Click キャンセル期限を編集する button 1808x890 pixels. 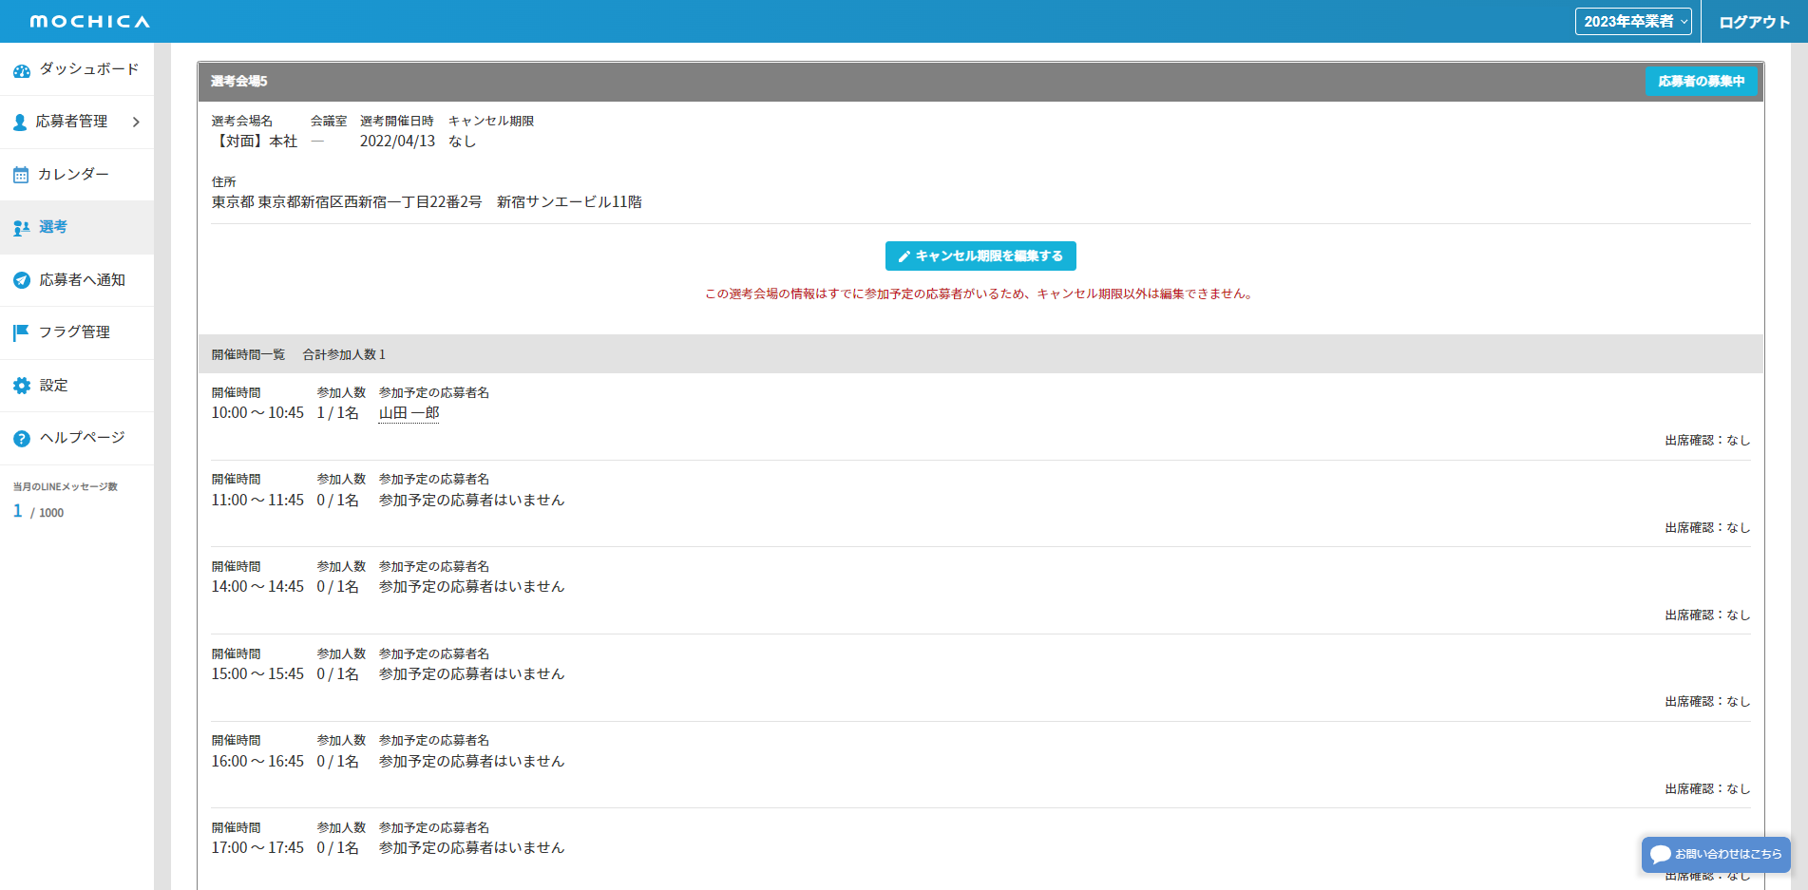tap(980, 256)
